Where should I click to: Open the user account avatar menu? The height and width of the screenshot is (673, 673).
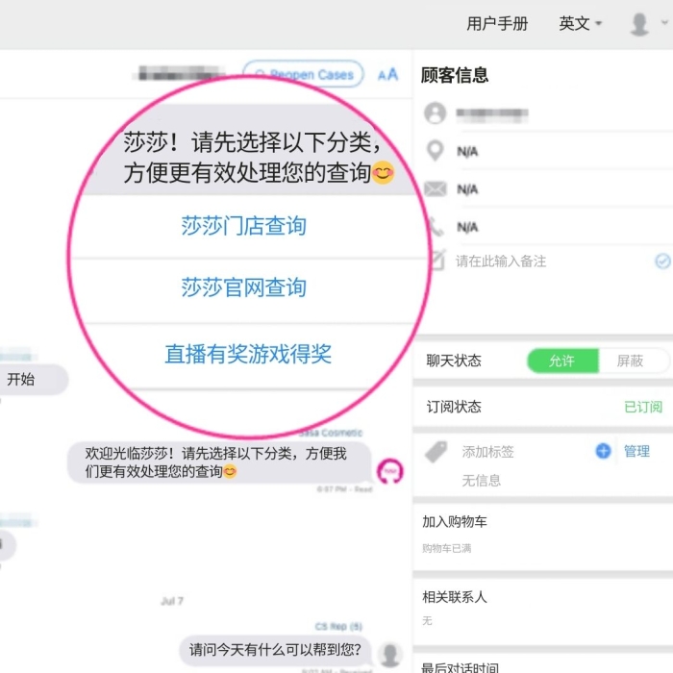click(639, 24)
